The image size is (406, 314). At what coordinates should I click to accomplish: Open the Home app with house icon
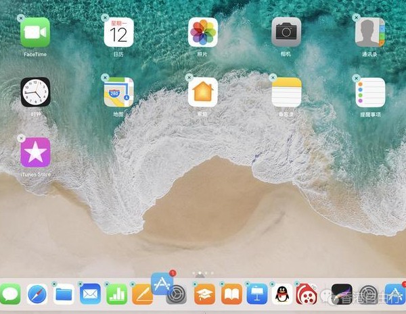[x=203, y=93]
